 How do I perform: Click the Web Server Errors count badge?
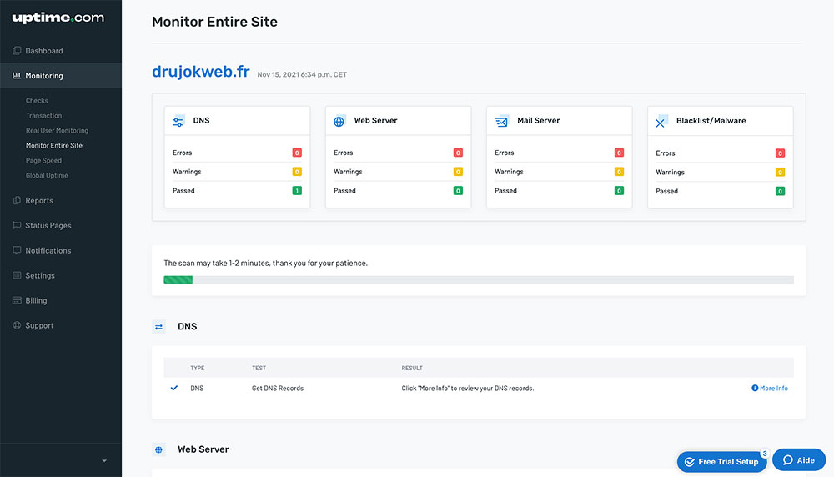[x=458, y=153]
